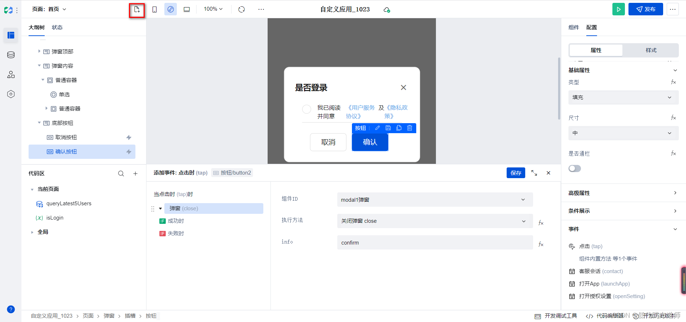This screenshot has height=322, width=686.
Task: Select the isLogin variable
Action: pos(55,218)
